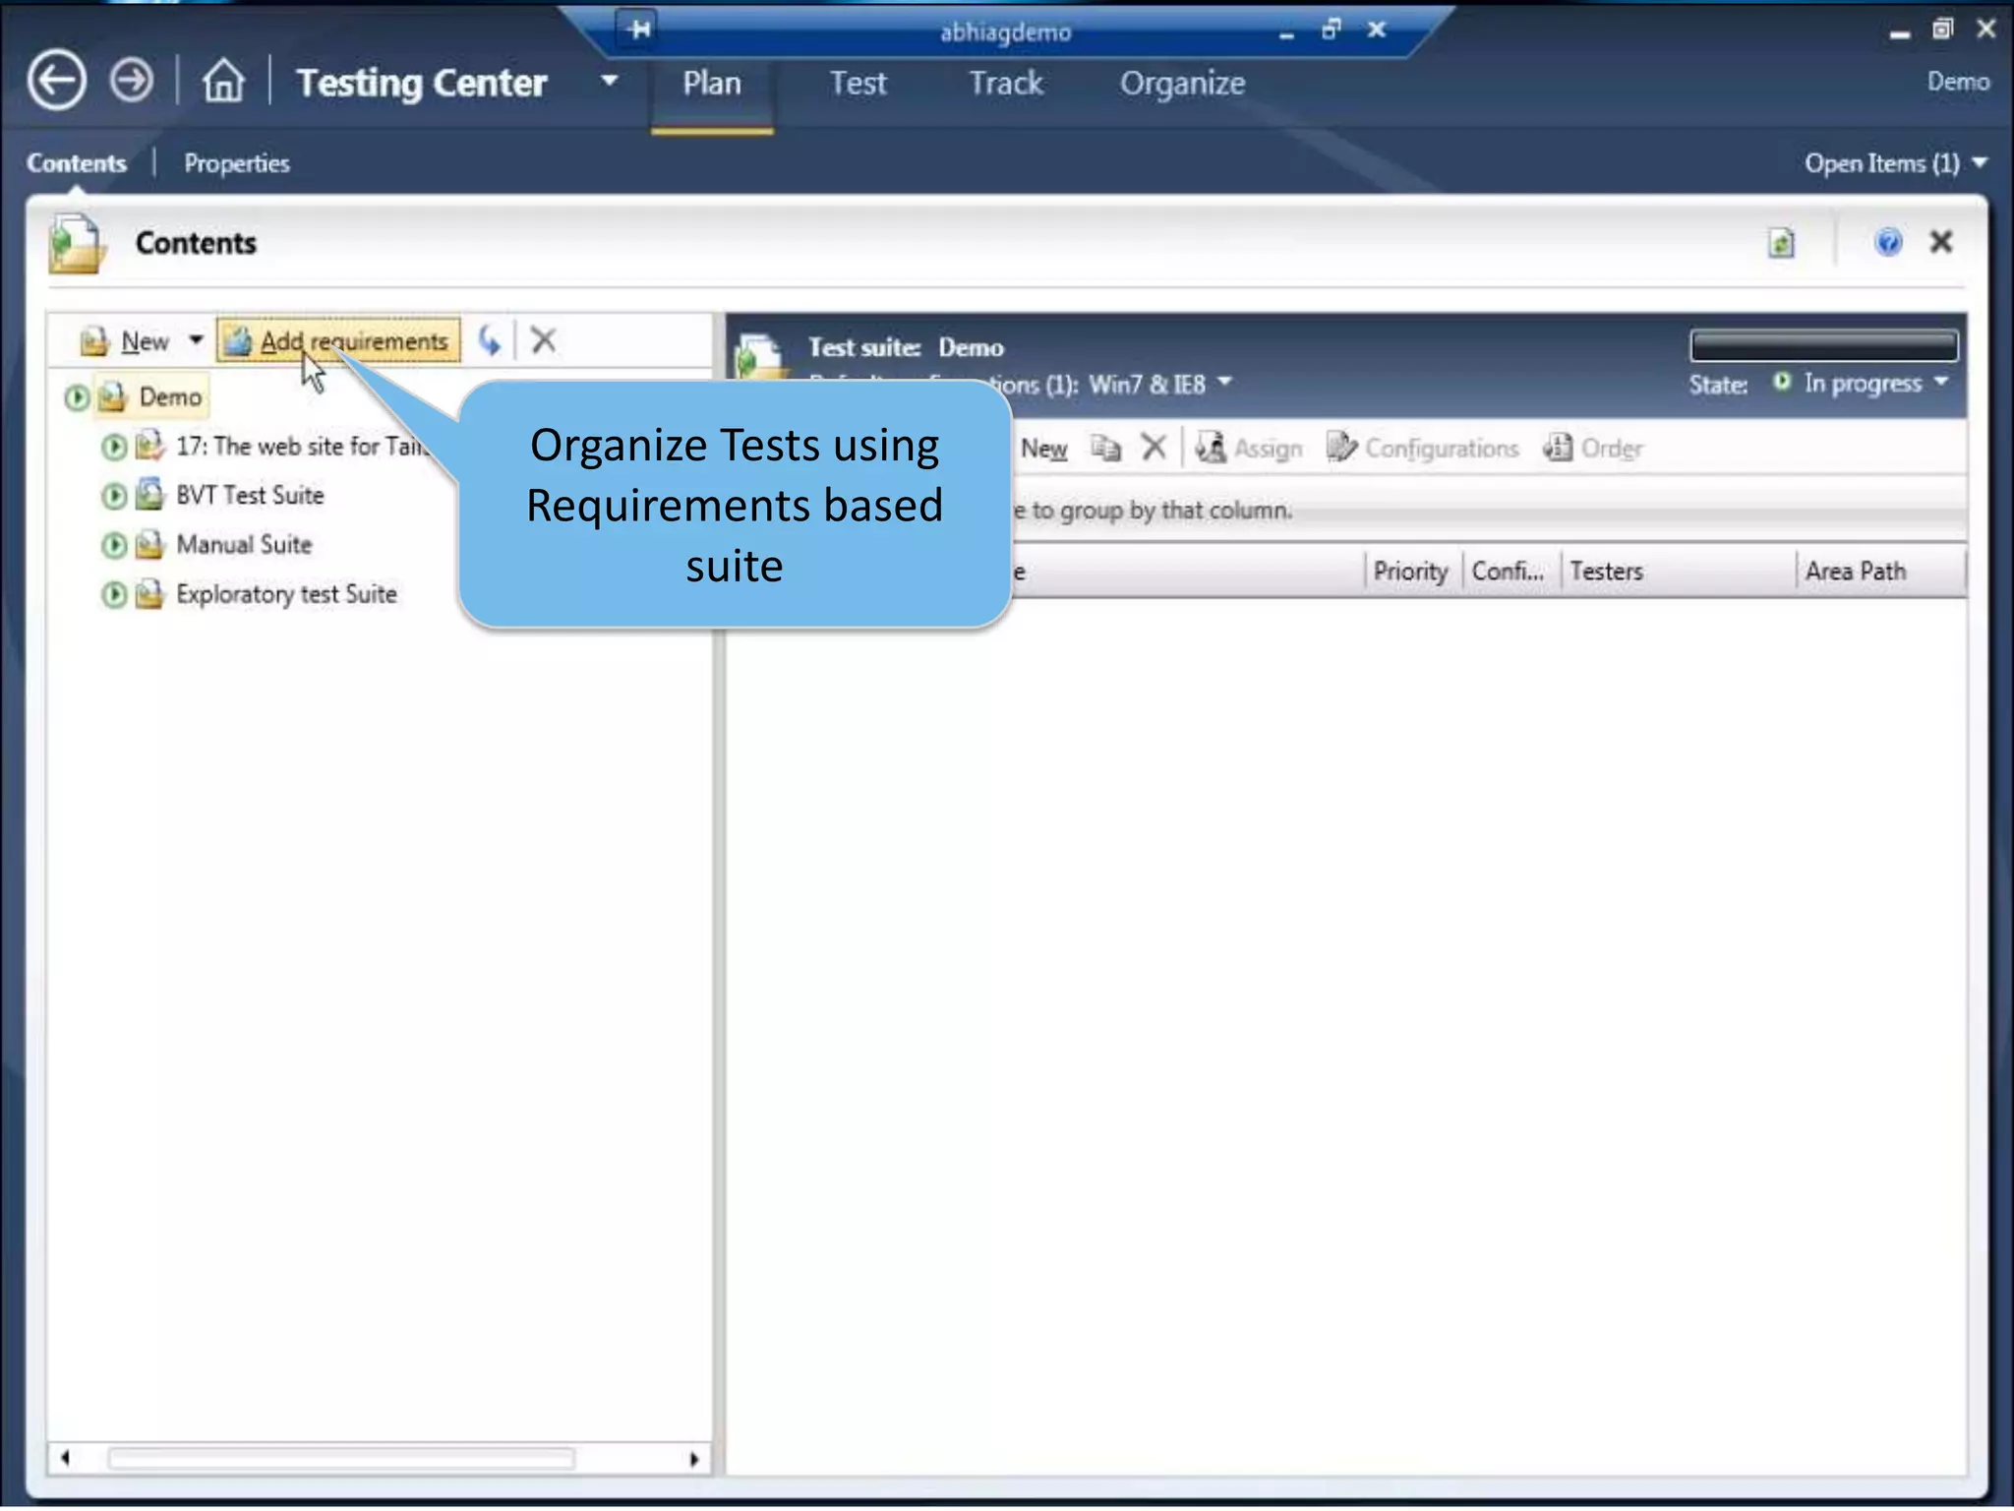Select the Manual Suite
The image size is (2014, 1511).
tap(244, 545)
